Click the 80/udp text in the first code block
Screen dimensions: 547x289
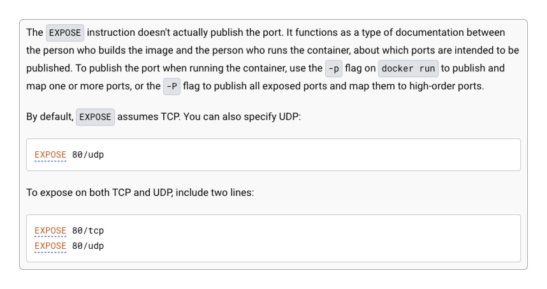click(x=88, y=154)
